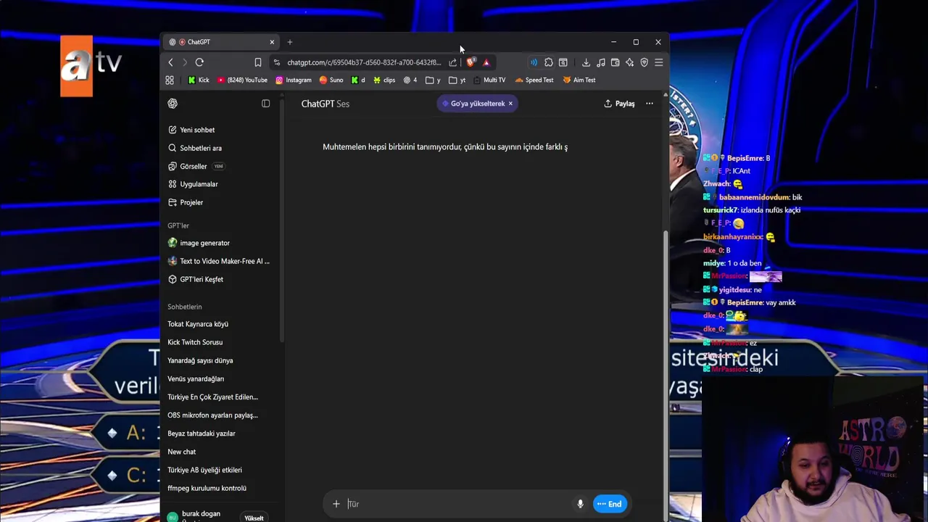Select the ChatGPT browser tab
This screenshot has width=928, height=522.
220,42
